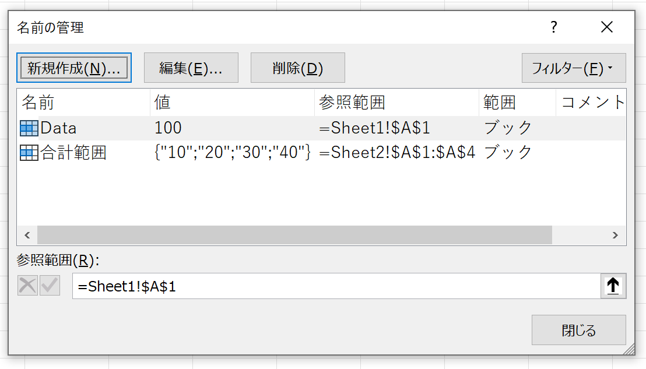Click the 閉じる button

(579, 330)
